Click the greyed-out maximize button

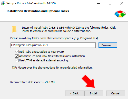click(x=110, y=3)
